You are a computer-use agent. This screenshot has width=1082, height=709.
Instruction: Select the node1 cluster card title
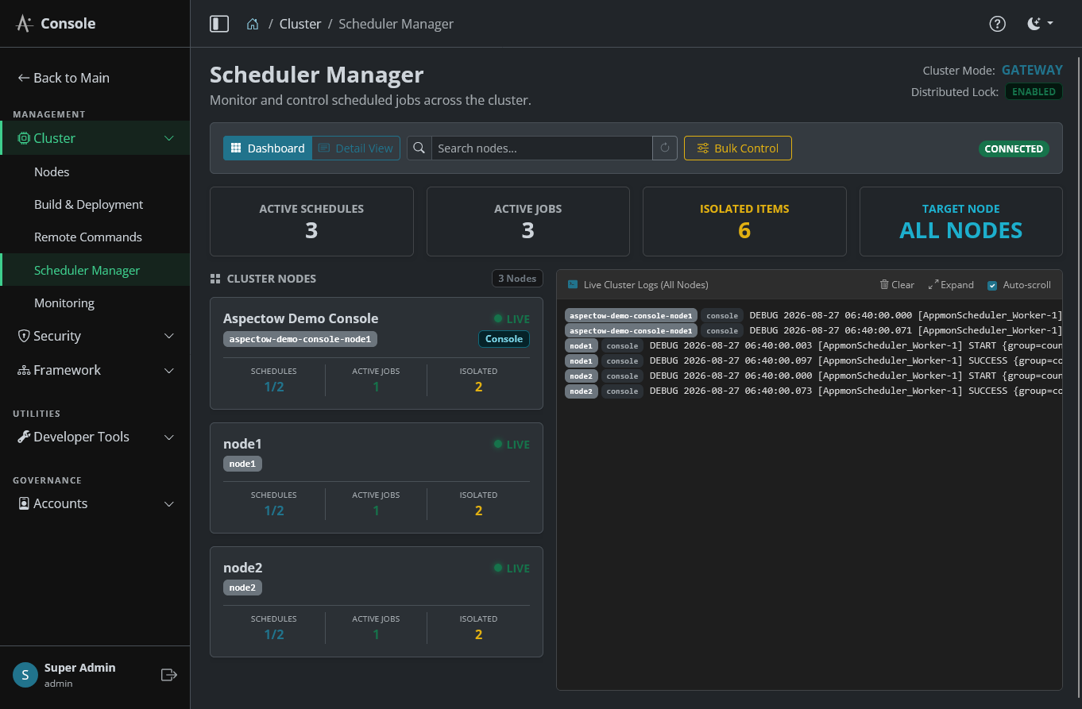pos(242,444)
